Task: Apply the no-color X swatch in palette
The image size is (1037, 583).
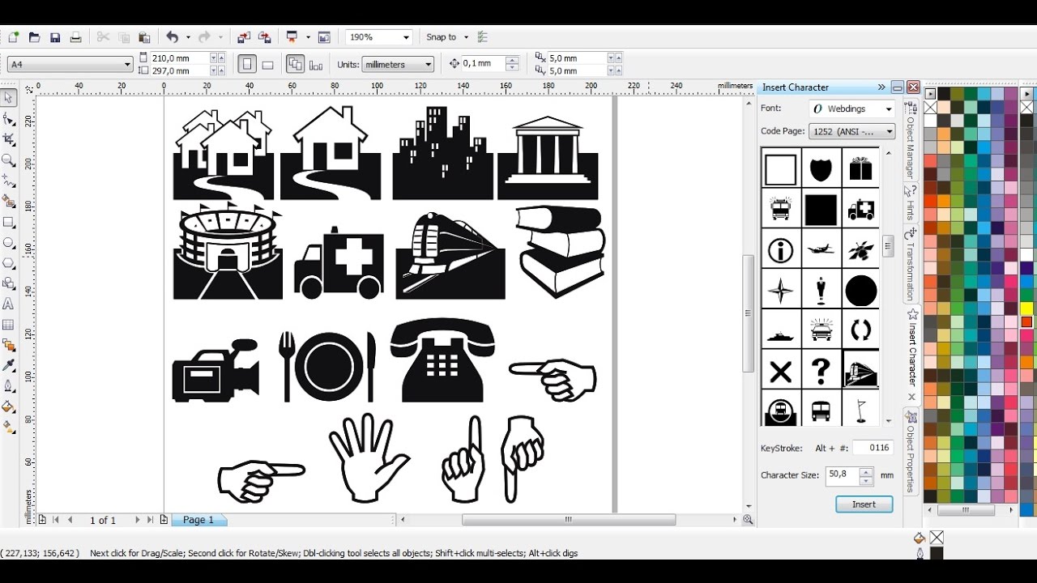Action: coord(931,107)
